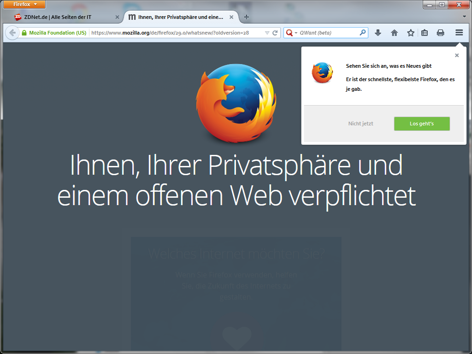Reload the current page
The height and width of the screenshot is (354, 472).
(x=275, y=33)
